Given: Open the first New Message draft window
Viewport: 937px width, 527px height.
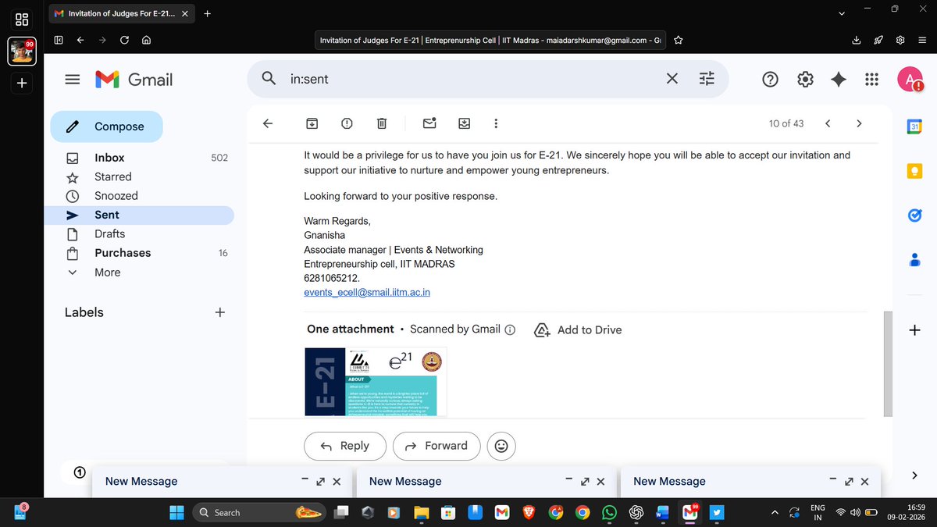Looking at the screenshot, I should [141, 482].
